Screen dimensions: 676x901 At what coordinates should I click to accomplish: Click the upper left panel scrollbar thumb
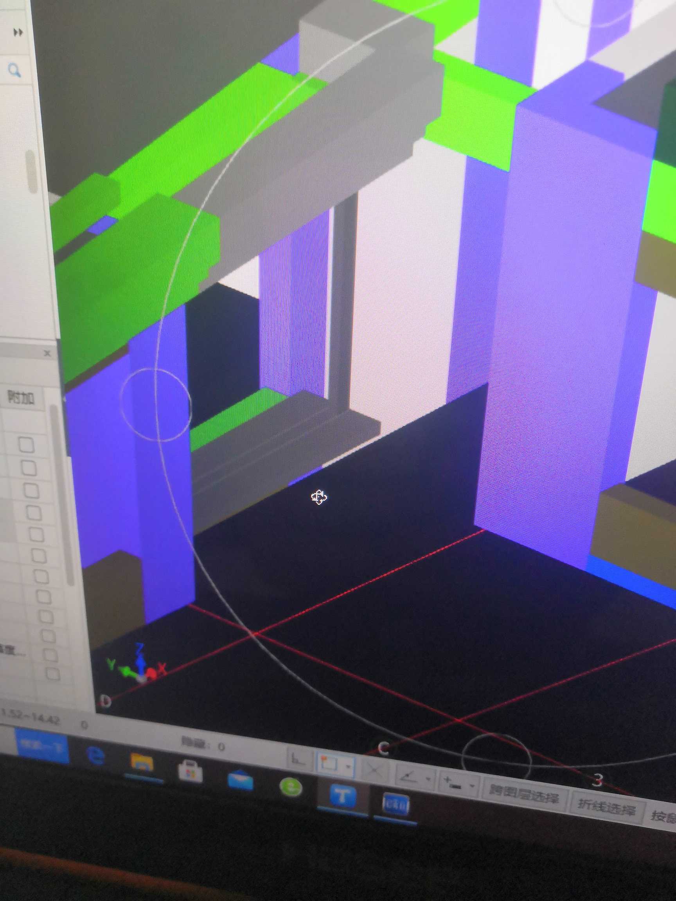(x=31, y=172)
